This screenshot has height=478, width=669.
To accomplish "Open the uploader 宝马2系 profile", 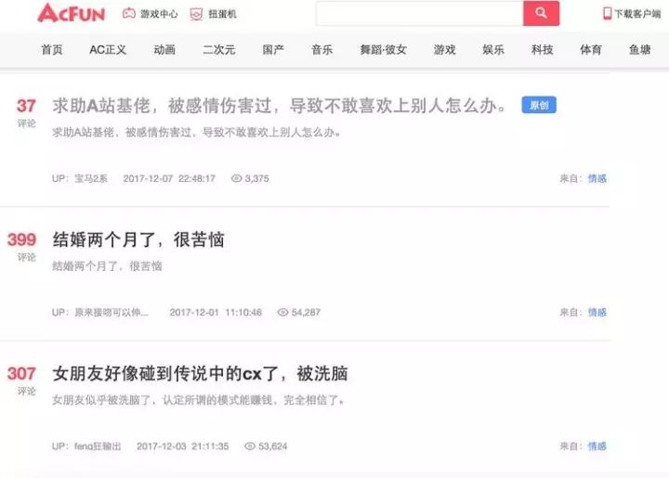I will coord(91,178).
